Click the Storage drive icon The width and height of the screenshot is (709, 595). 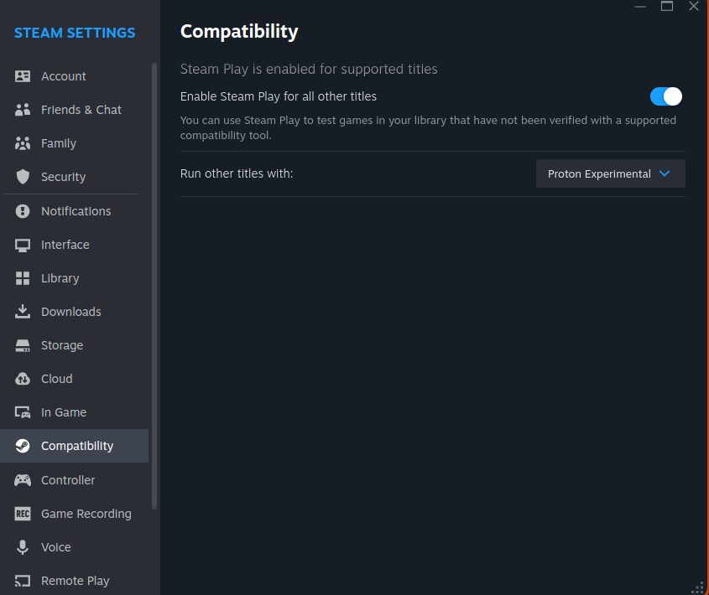[x=23, y=345]
